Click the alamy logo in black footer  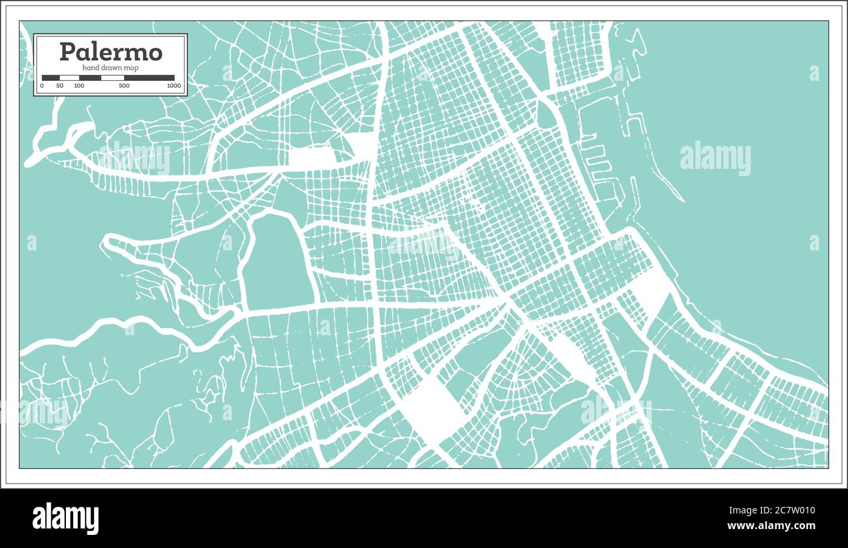tap(66, 518)
